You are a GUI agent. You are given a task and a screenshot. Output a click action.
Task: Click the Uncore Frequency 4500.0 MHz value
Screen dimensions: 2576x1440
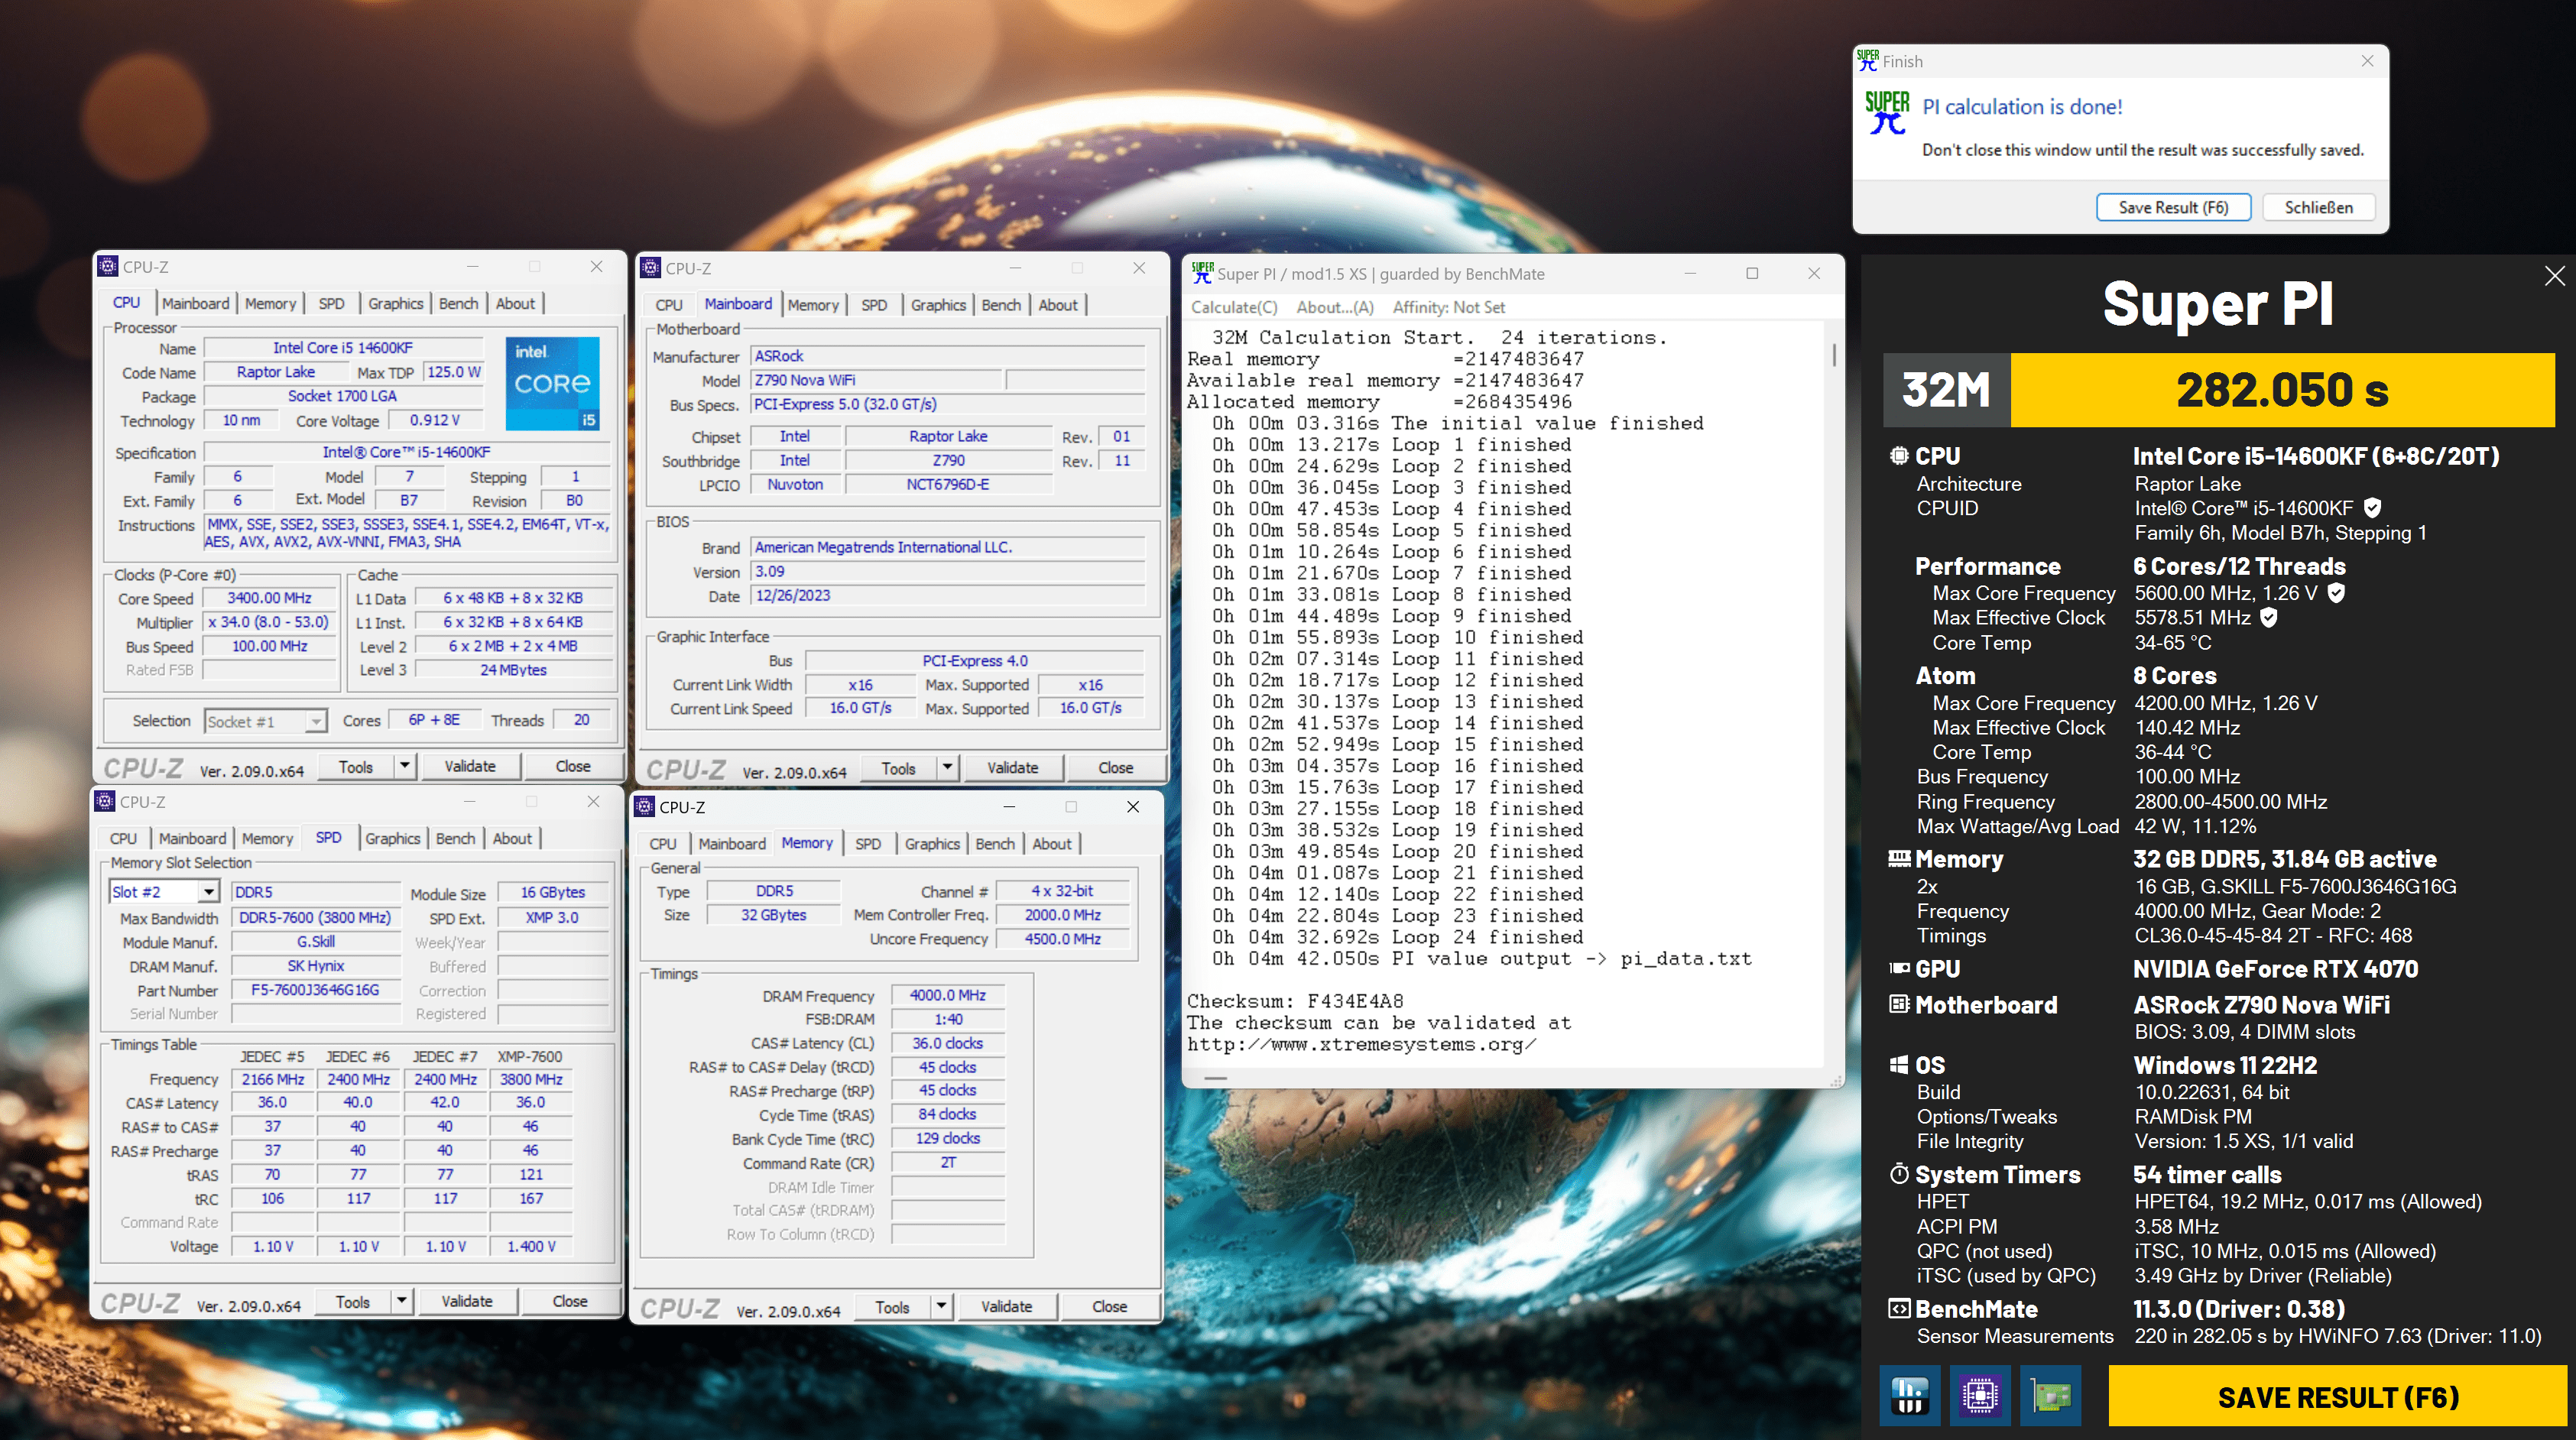tap(1062, 939)
